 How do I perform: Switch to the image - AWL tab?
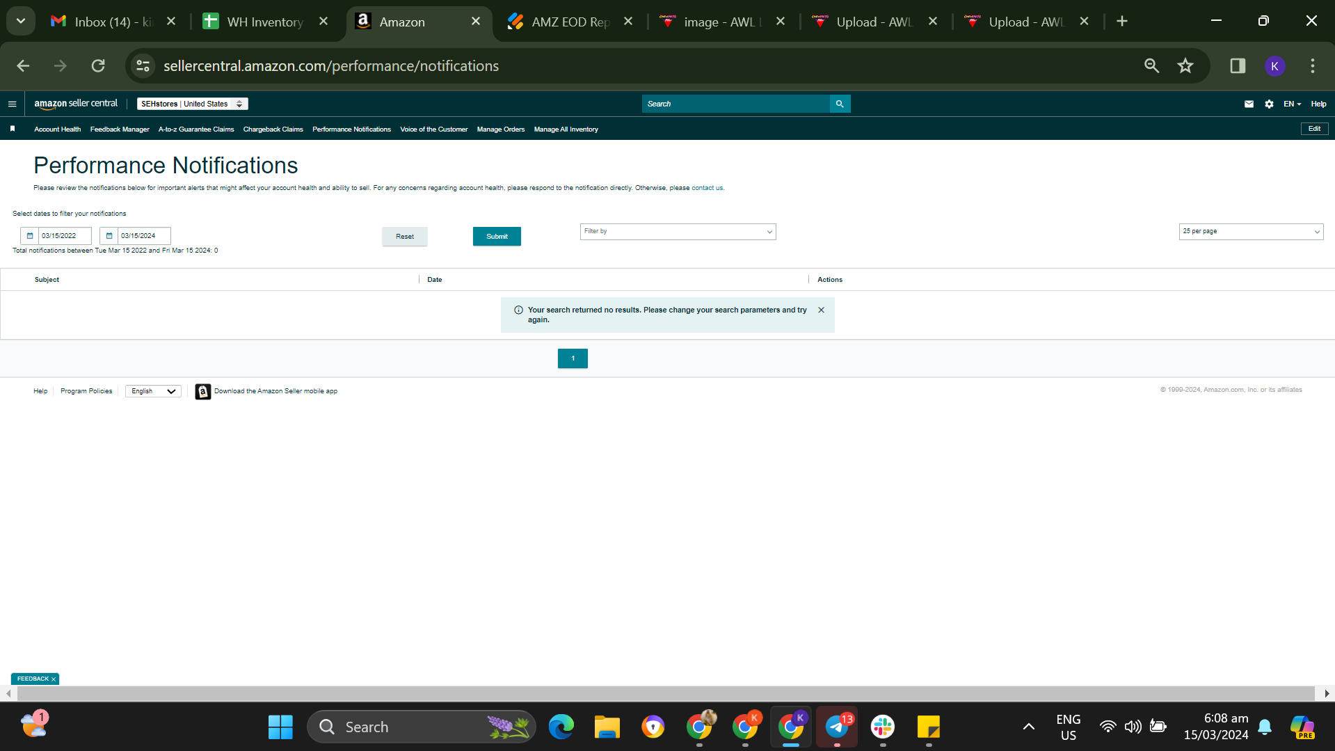pos(722,22)
